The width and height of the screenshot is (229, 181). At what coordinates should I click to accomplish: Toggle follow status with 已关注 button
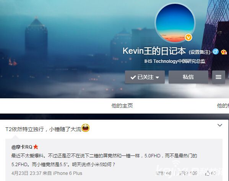click(145, 77)
